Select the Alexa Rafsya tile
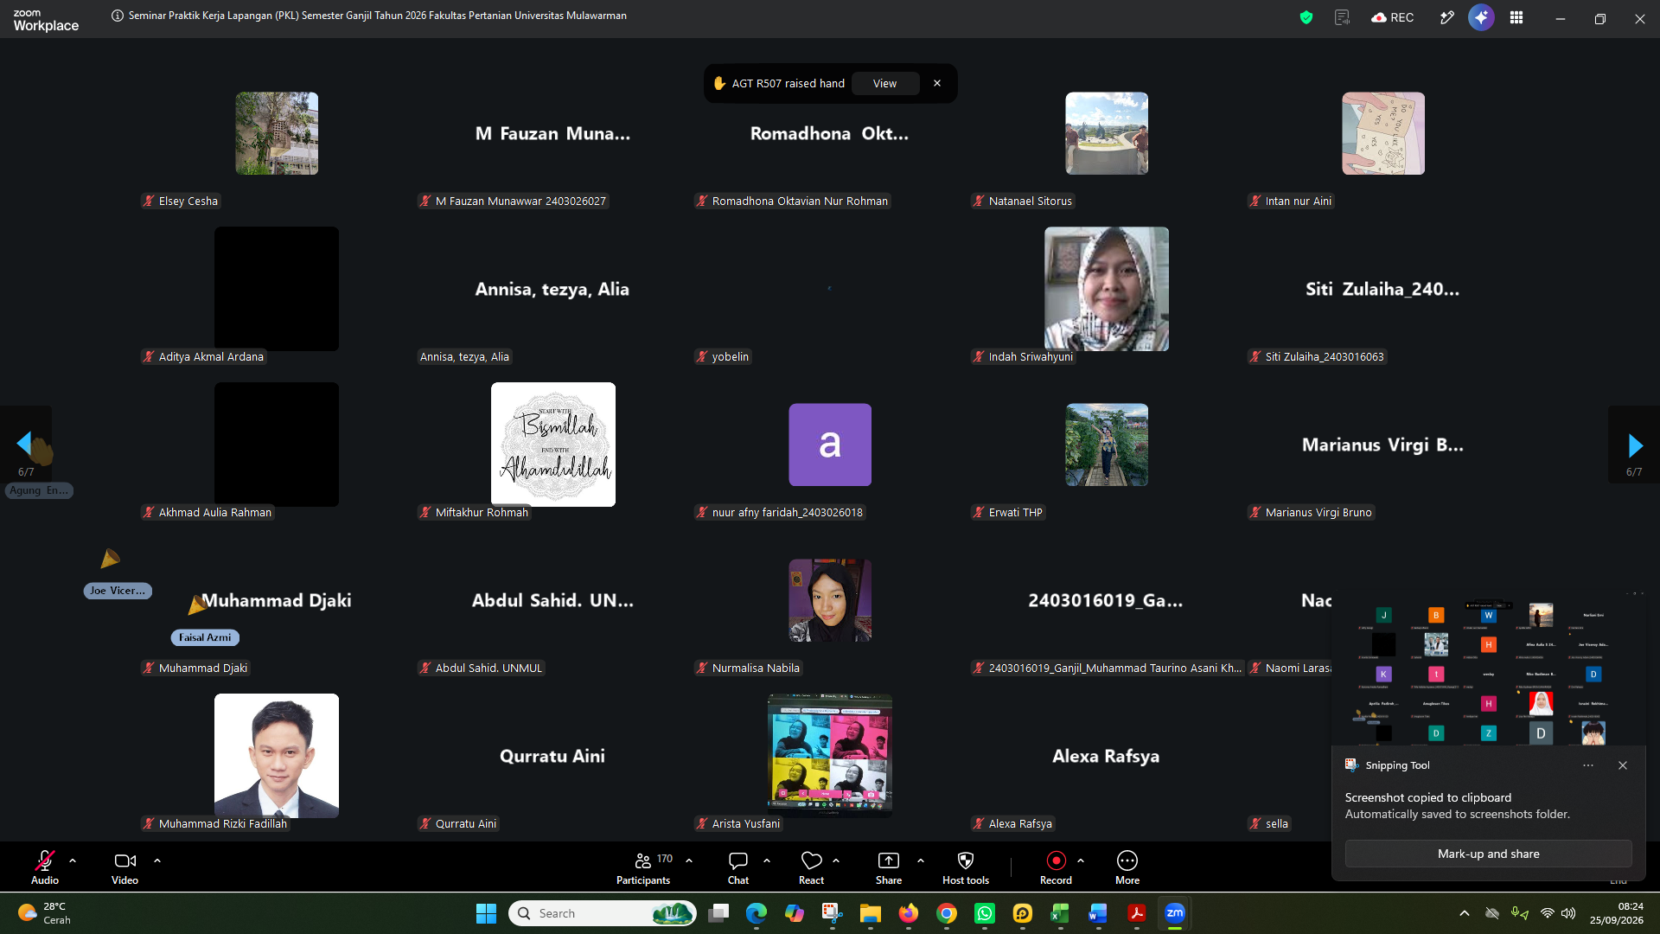The height and width of the screenshot is (934, 1660). pyautogui.click(x=1106, y=756)
